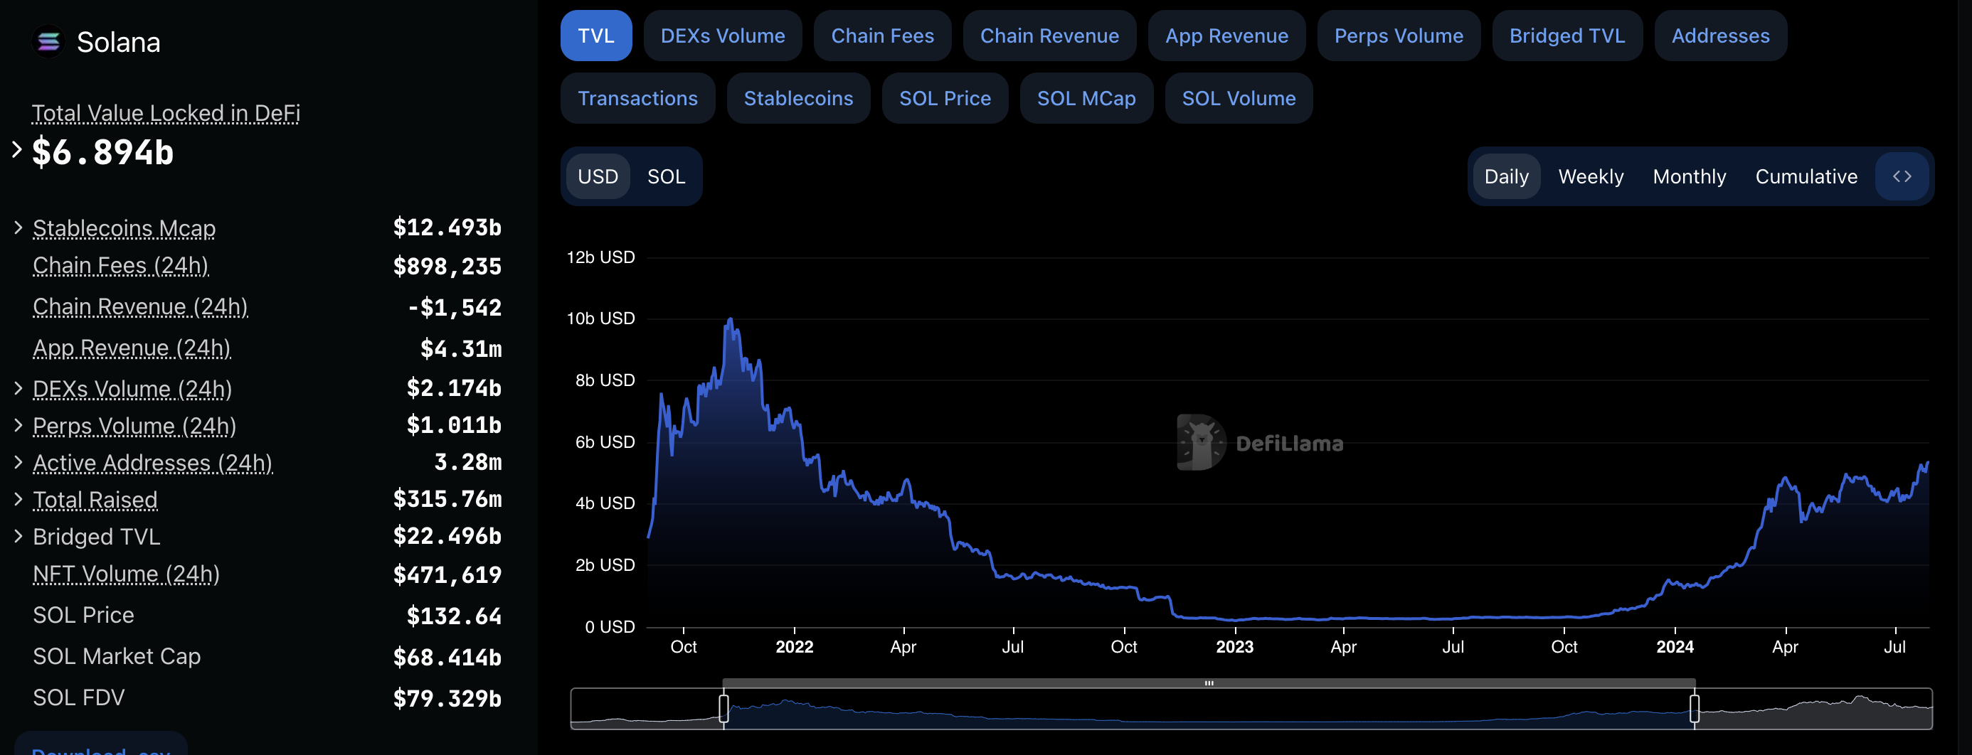Viewport: 1972px width, 755px height.
Task: Switch the chart to Weekly view
Action: (x=1590, y=177)
